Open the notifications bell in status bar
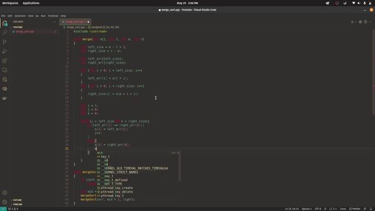 pos(371,209)
